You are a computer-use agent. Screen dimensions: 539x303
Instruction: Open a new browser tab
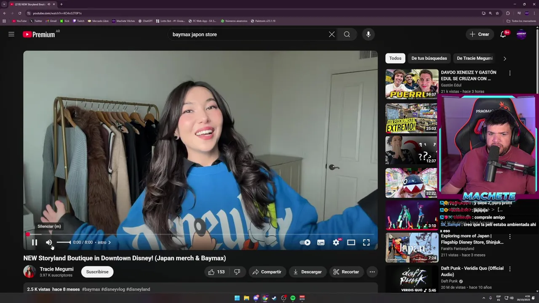(61, 4)
